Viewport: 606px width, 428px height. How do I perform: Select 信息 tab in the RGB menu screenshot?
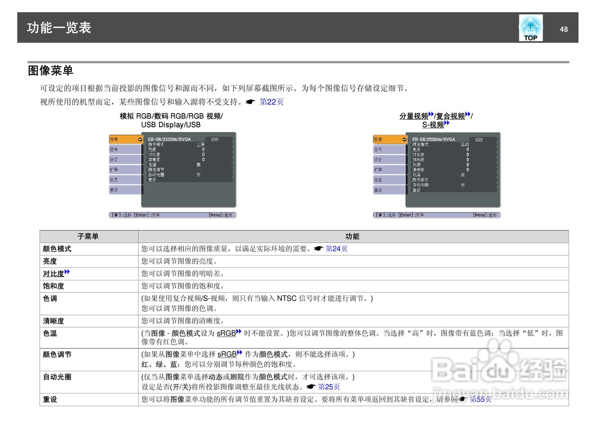point(125,180)
